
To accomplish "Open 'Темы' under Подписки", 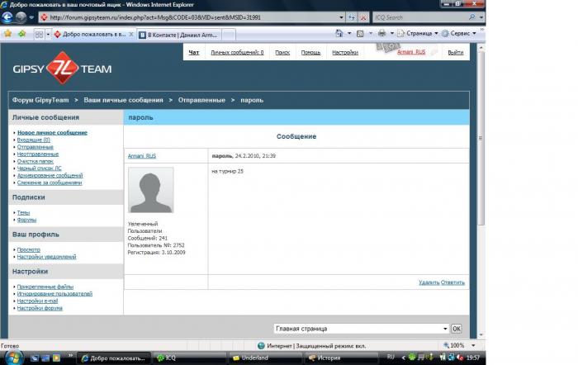I will pyautogui.click(x=23, y=213).
